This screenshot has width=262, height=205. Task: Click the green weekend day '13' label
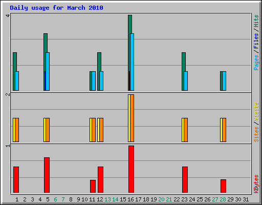click(107, 199)
